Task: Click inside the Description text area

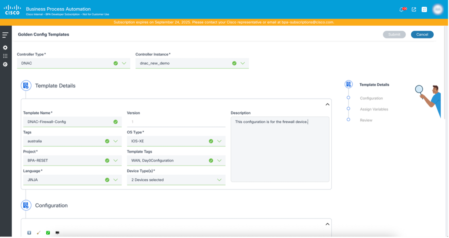Action: click(280, 149)
